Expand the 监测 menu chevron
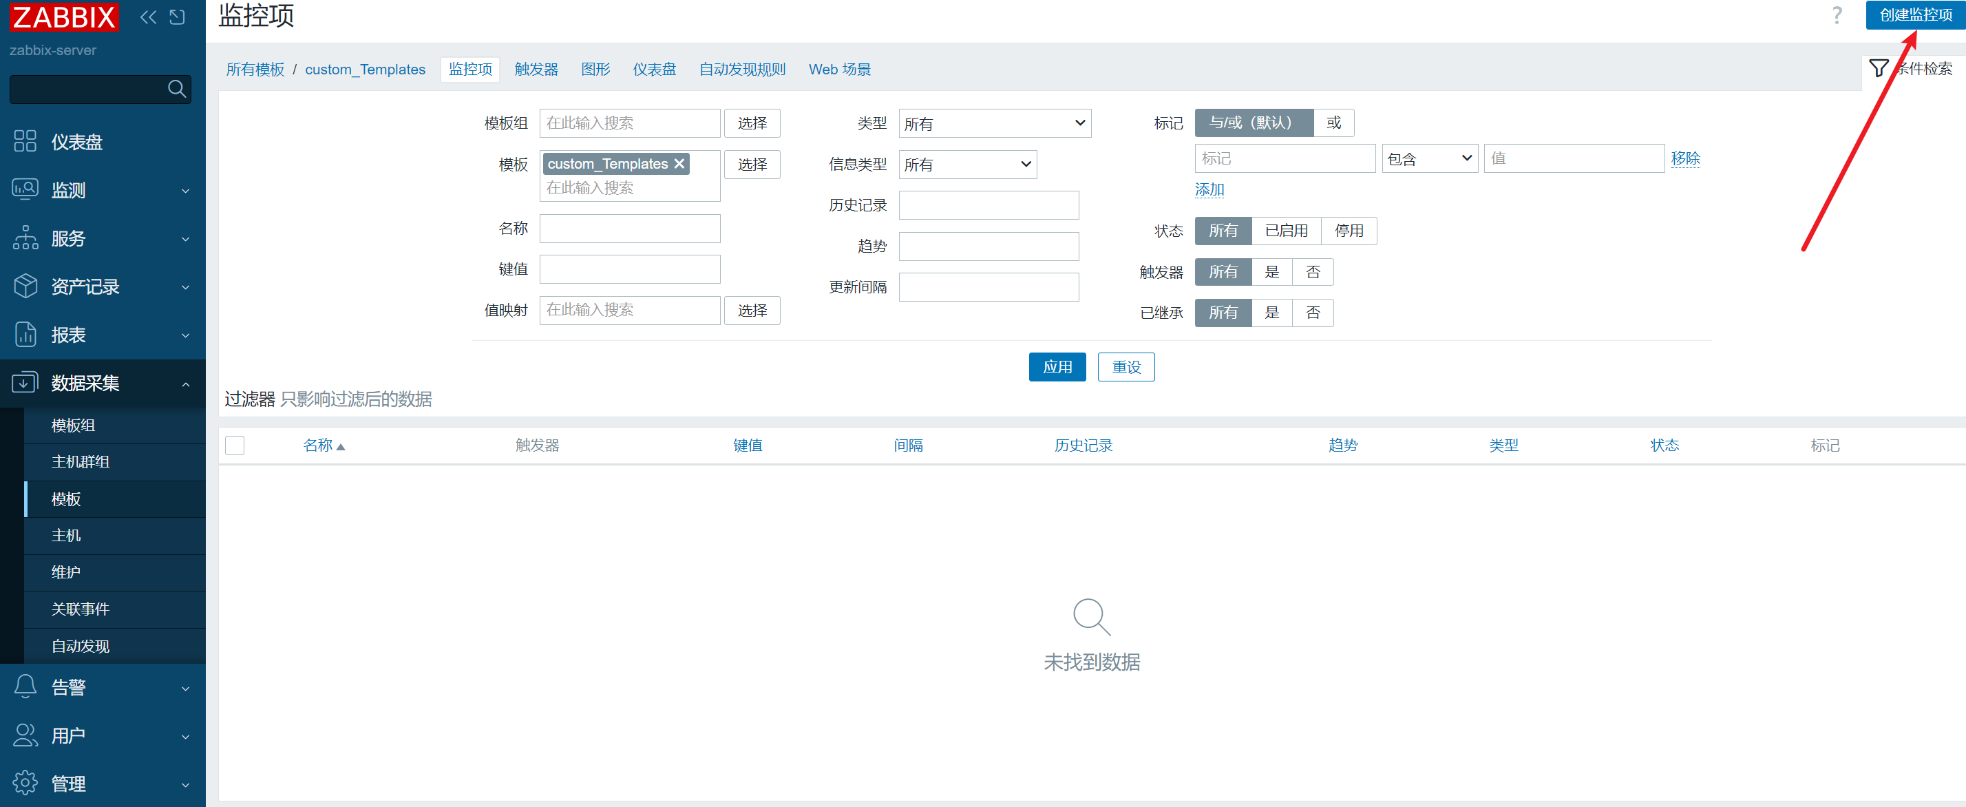1966x807 pixels. 185,190
